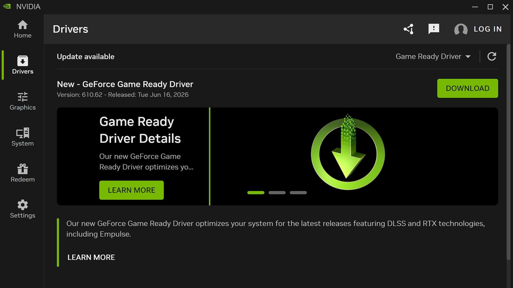Click the green download arrow banner image
The image size is (513, 288).
point(348,153)
